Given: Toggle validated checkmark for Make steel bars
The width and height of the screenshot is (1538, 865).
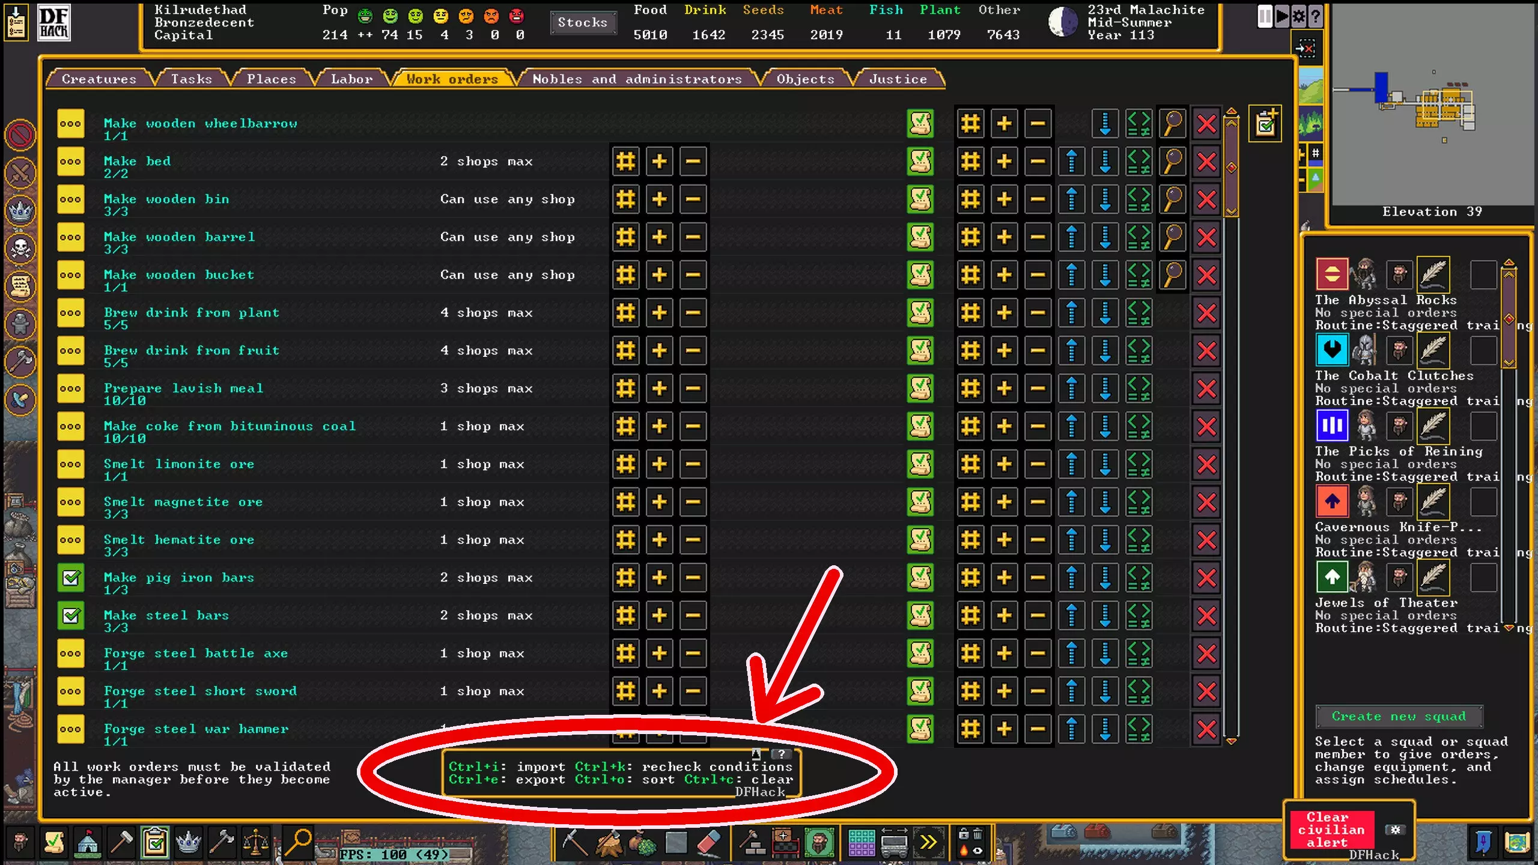Looking at the screenshot, I should (71, 616).
